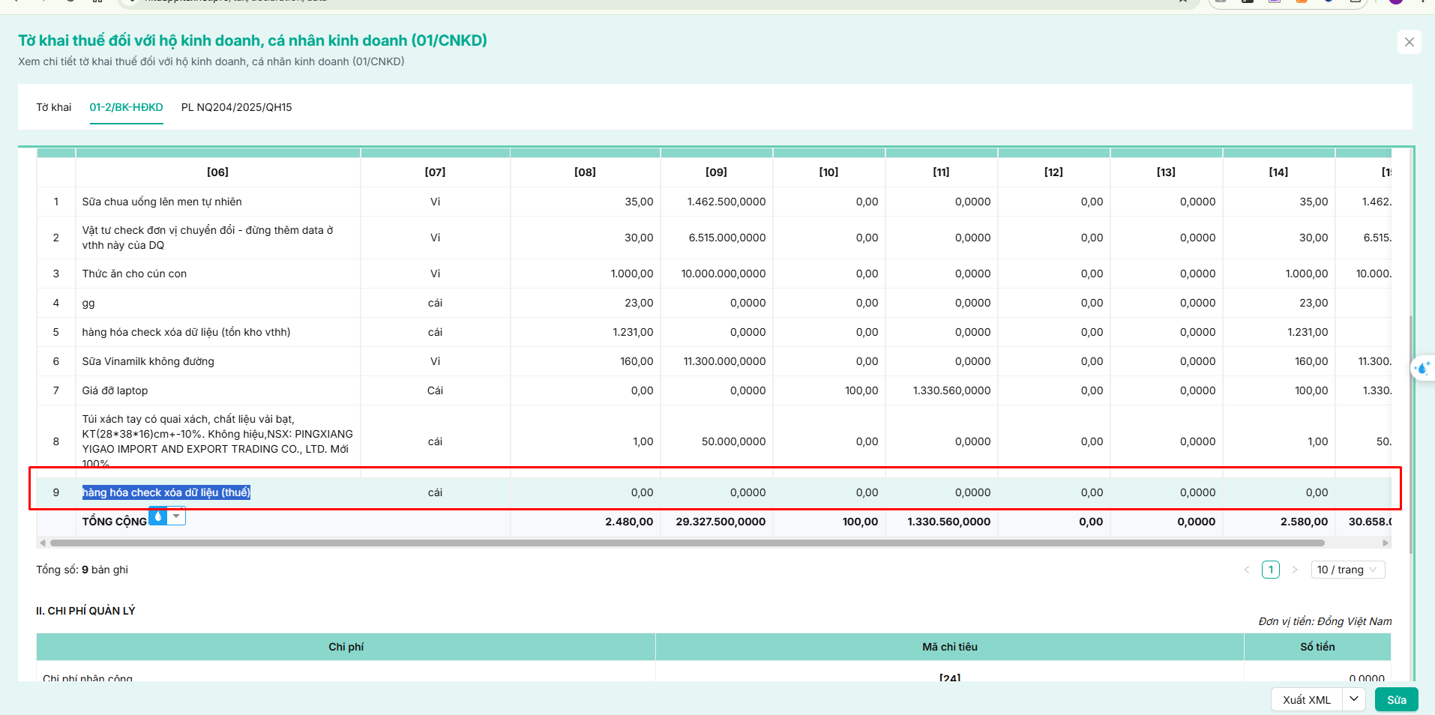
Task: Close the tax declaration dialog
Action: (1409, 42)
